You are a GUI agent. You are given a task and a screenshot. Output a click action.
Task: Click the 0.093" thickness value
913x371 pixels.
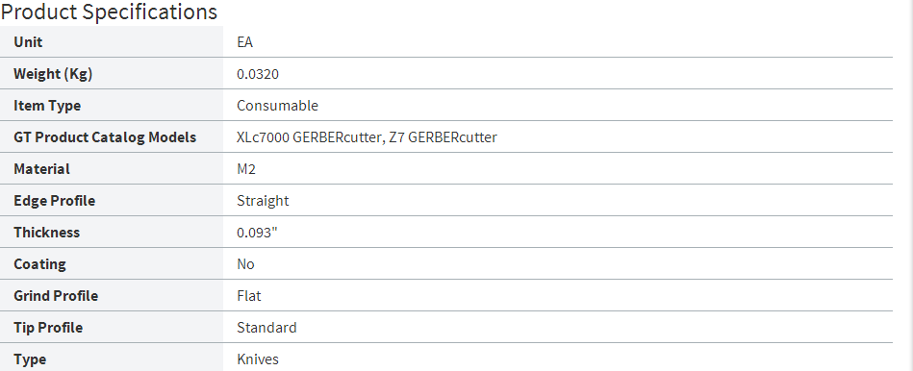click(x=258, y=232)
